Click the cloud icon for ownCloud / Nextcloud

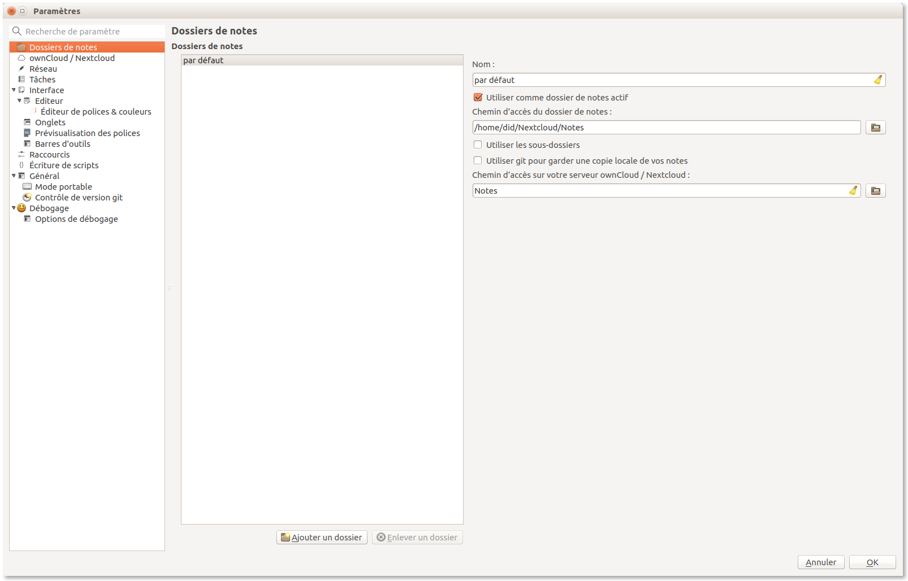[x=21, y=58]
